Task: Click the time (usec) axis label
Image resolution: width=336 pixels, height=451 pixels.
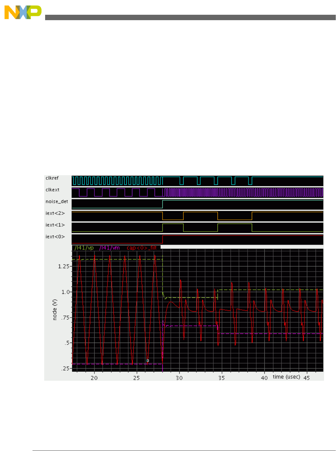Action: (x=286, y=377)
